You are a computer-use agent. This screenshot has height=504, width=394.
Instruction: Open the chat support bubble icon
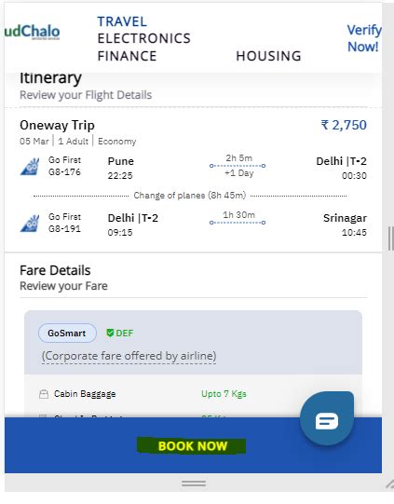click(327, 419)
